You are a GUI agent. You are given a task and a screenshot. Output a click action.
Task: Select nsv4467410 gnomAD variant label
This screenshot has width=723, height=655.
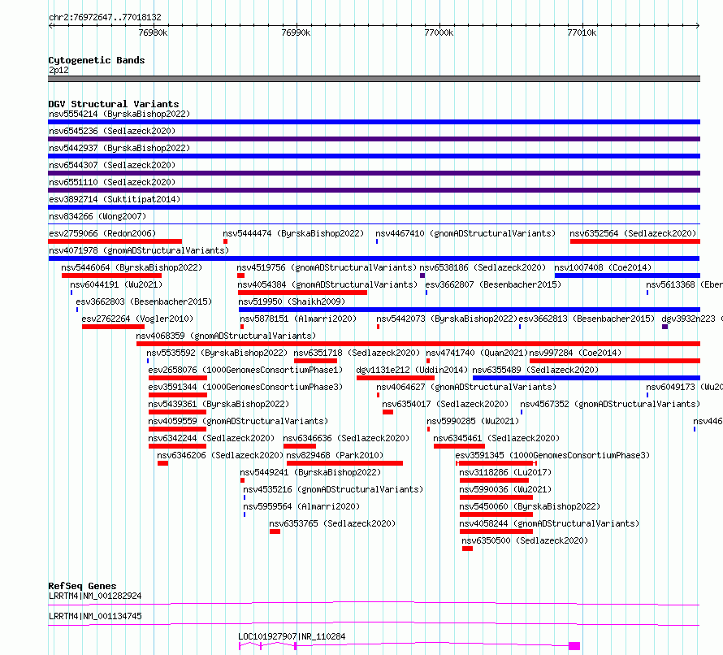tap(465, 233)
